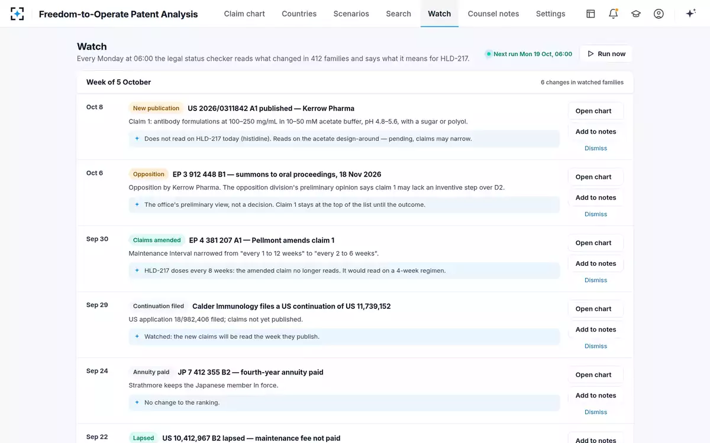Click the Claims amended tag
Viewport: 710px width, 443px height.
point(157,240)
